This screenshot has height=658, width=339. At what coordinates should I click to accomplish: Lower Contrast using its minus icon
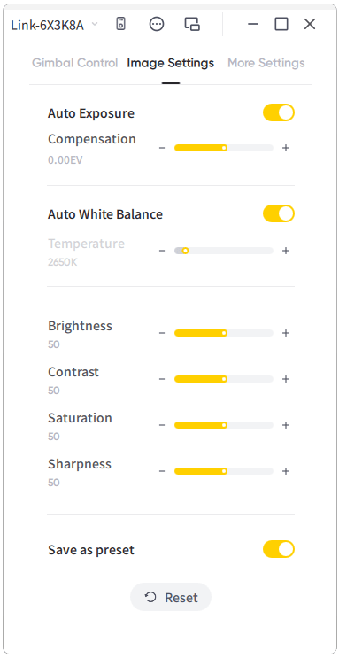click(x=162, y=379)
